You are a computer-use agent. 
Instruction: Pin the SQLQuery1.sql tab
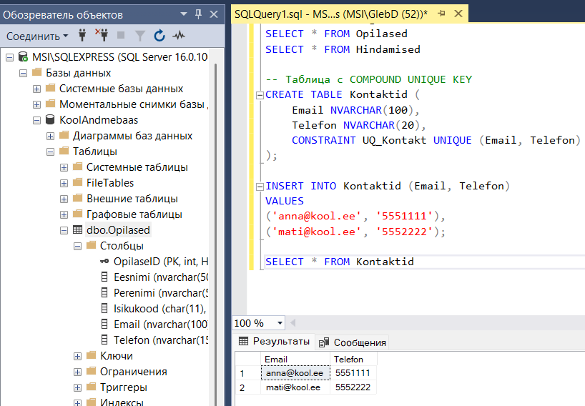(442, 14)
